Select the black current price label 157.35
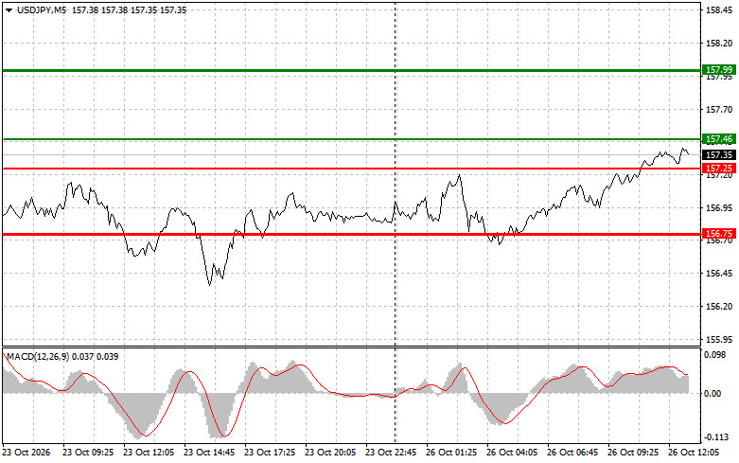The height and width of the screenshot is (463, 739). point(719,155)
